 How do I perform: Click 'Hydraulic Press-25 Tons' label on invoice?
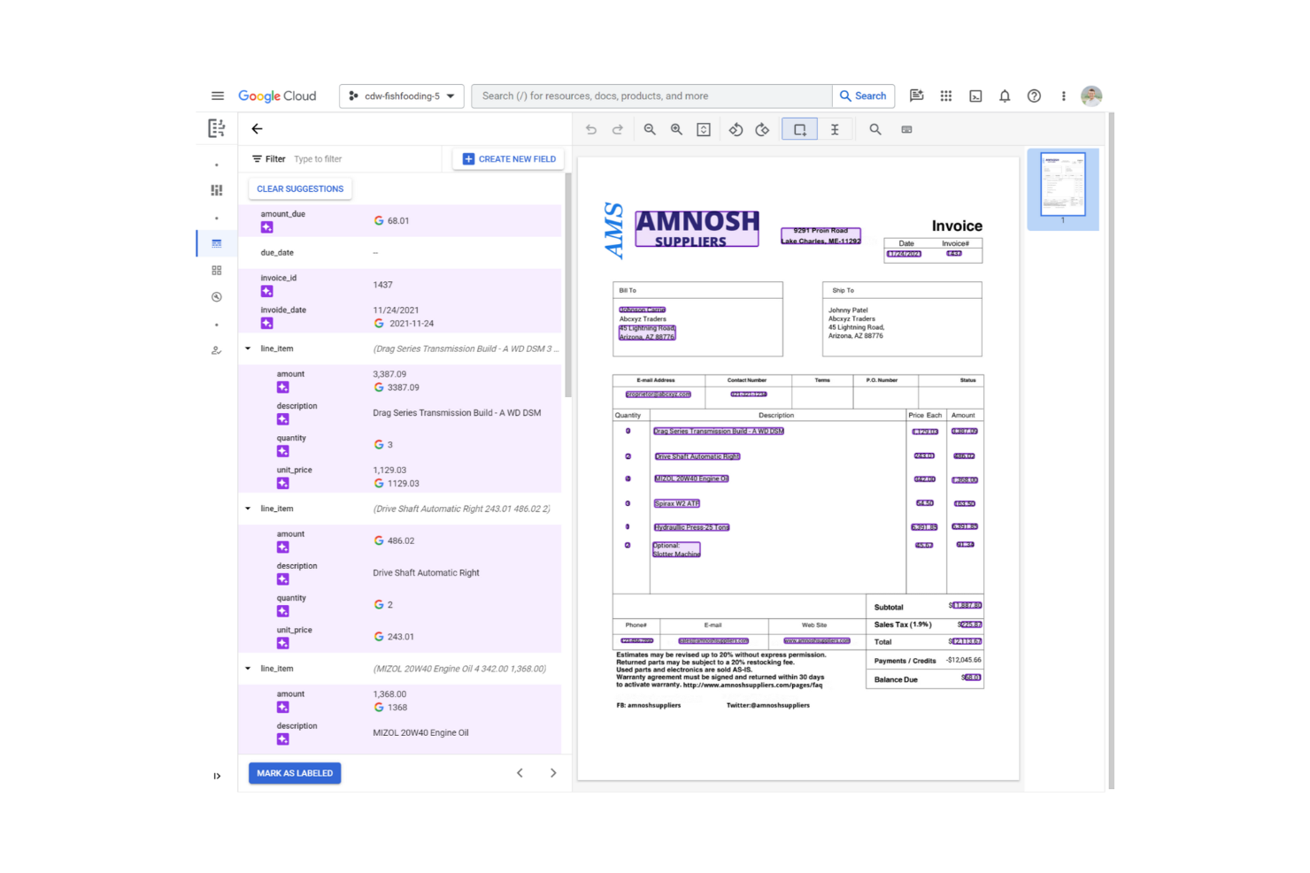[x=691, y=527]
